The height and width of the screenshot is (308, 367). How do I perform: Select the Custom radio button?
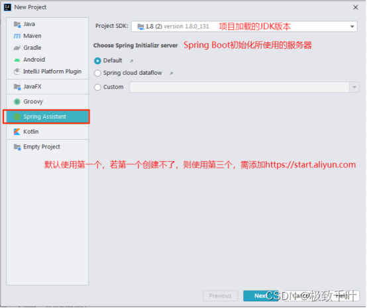[97, 87]
